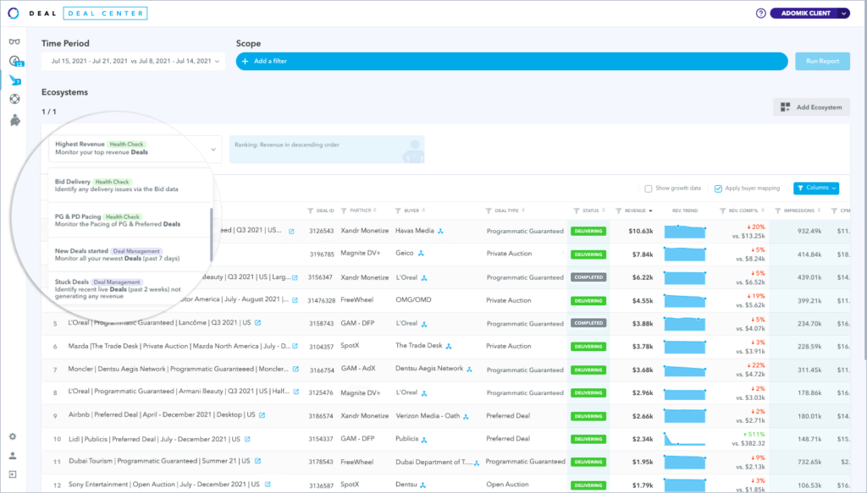Expand the Time Period date range dropdown
Screen dimensions: 867x493
coord(135,61)
